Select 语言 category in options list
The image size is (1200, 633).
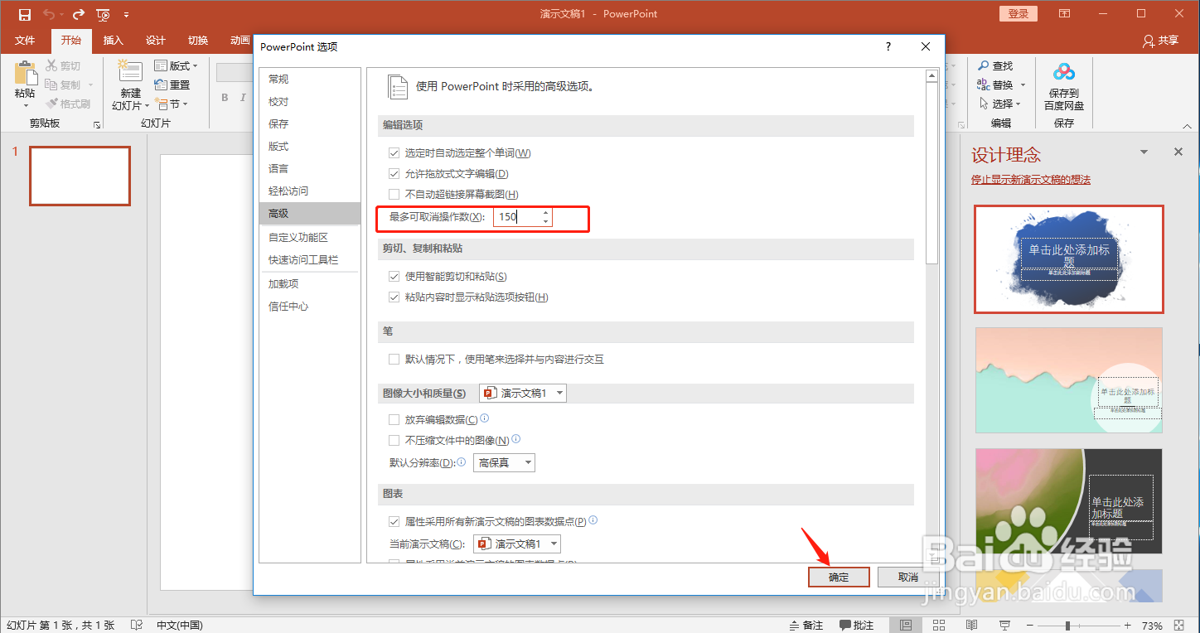point(310,168)
